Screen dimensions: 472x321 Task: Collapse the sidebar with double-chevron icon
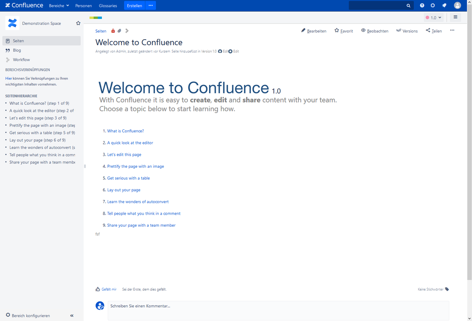click(72, 315)
